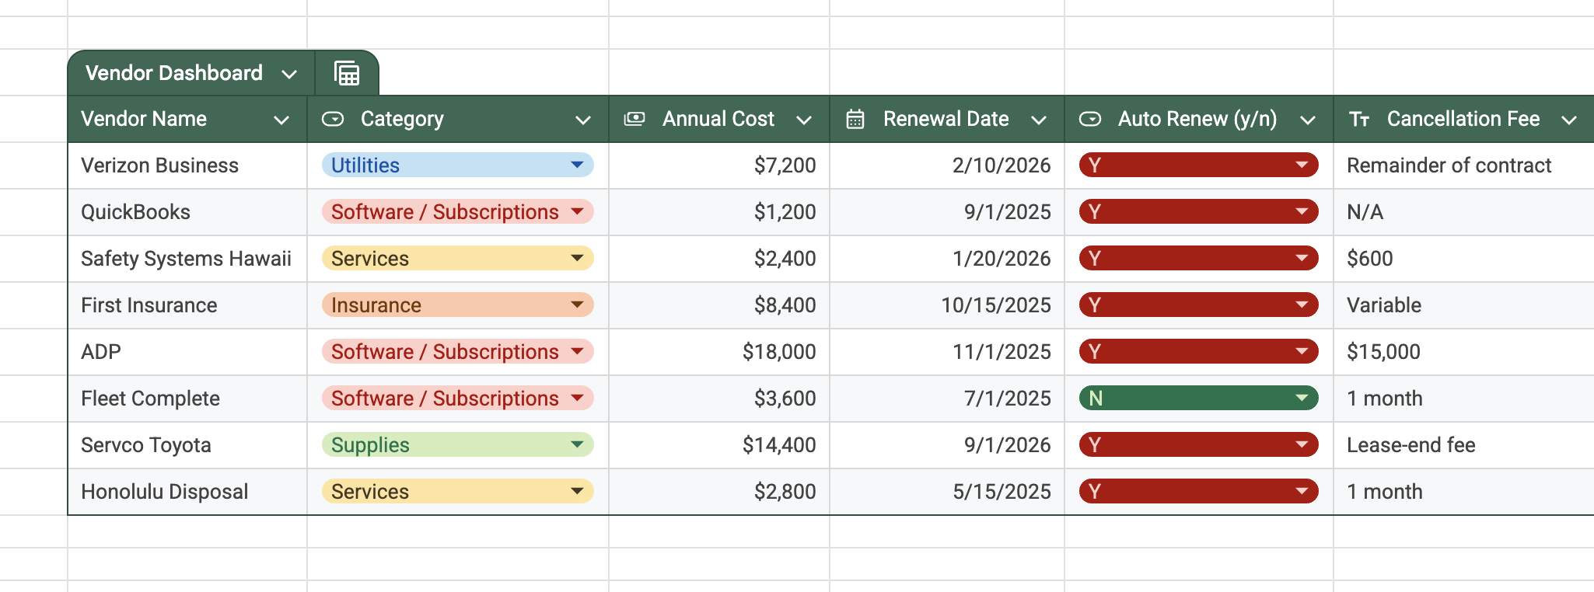The image size is (1594, 592).
Task: Open Utilities category chip for Verizon Business
Action: (x=457, y=165)
